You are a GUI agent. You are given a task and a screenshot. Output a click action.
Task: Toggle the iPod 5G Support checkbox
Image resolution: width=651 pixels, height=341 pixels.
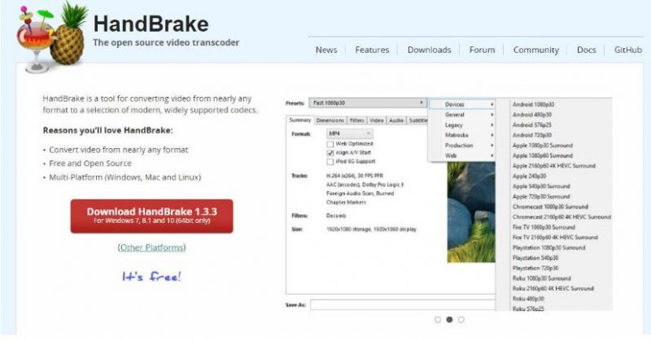(330, 161)
